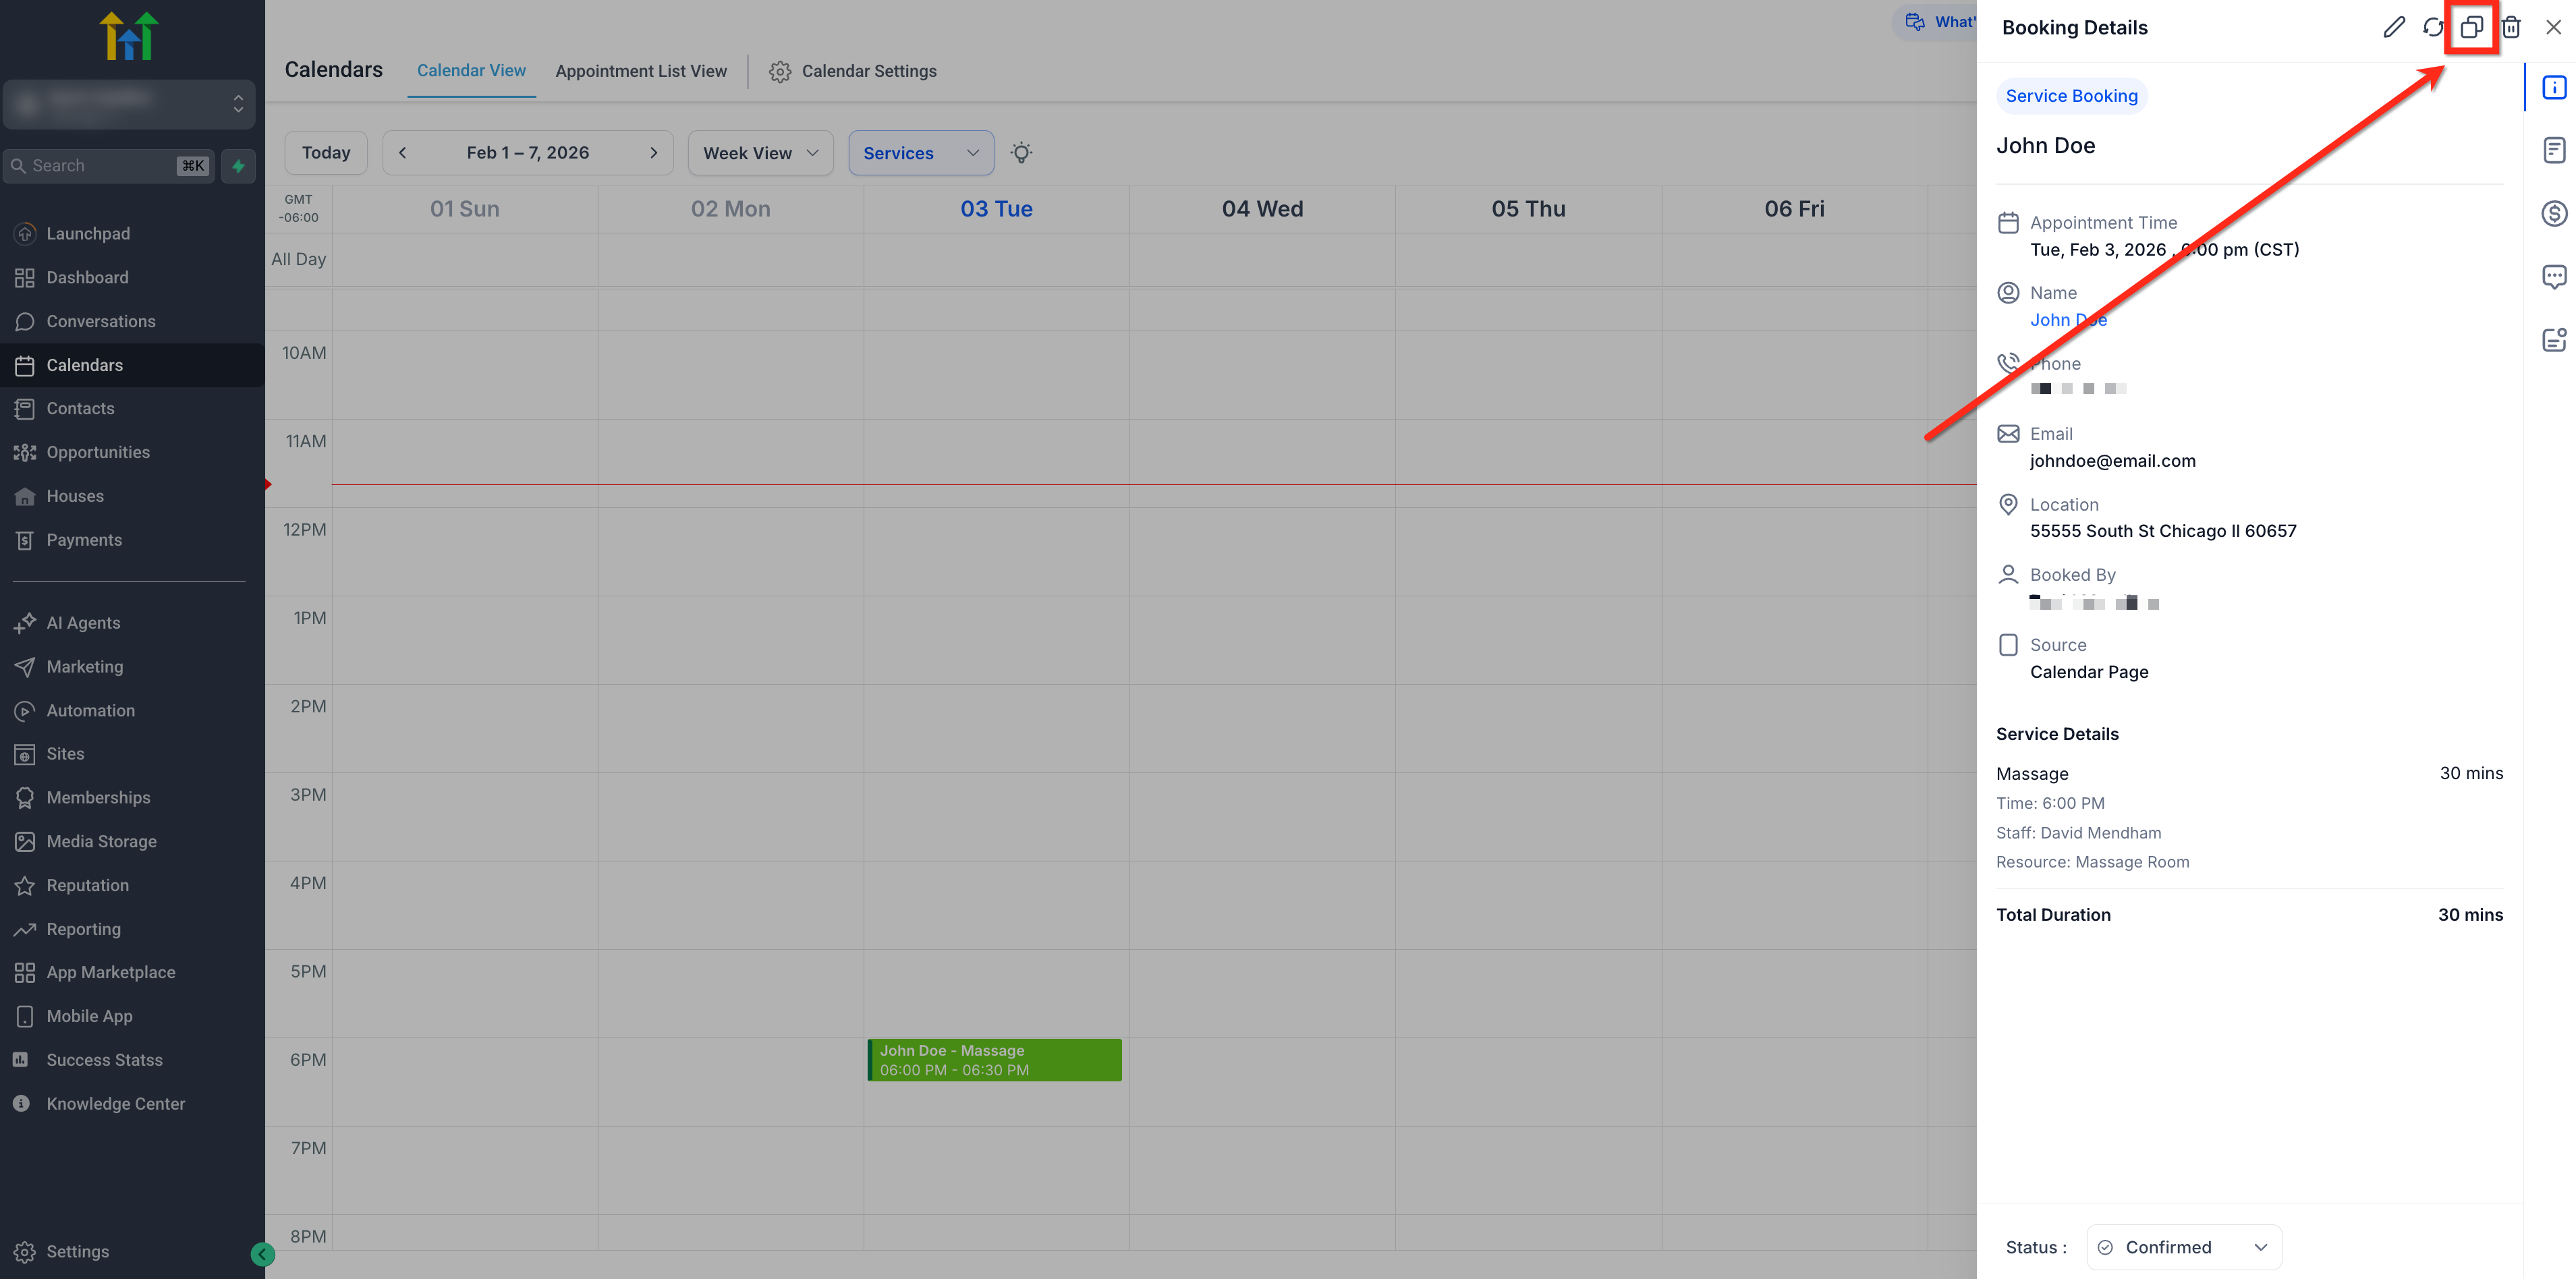Go to next week arrow

click(x=654, y=153)
